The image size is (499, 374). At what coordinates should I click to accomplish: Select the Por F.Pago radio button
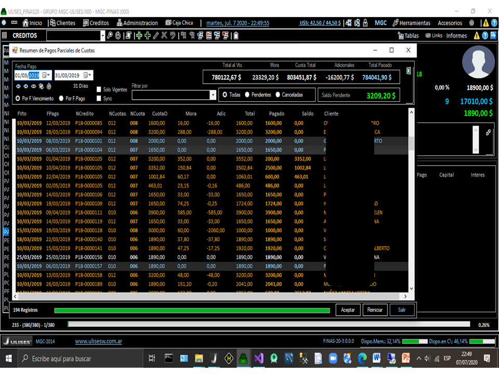[61, 98]
